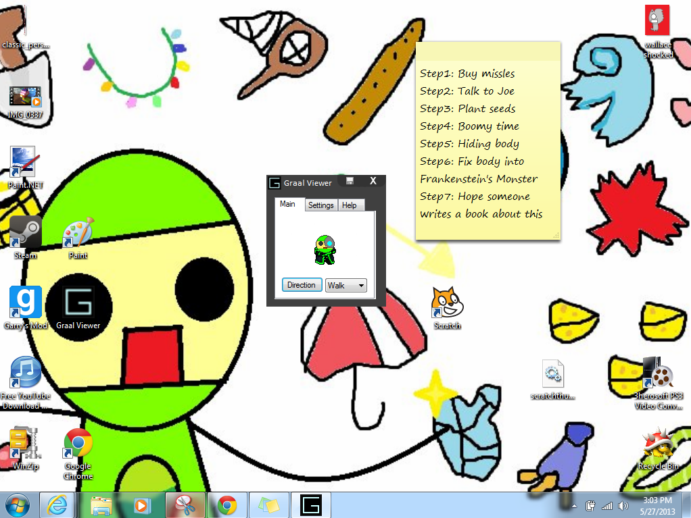Click the Recycle Bin icon
This screenshot has width=691, height=518.
point(658,444)
